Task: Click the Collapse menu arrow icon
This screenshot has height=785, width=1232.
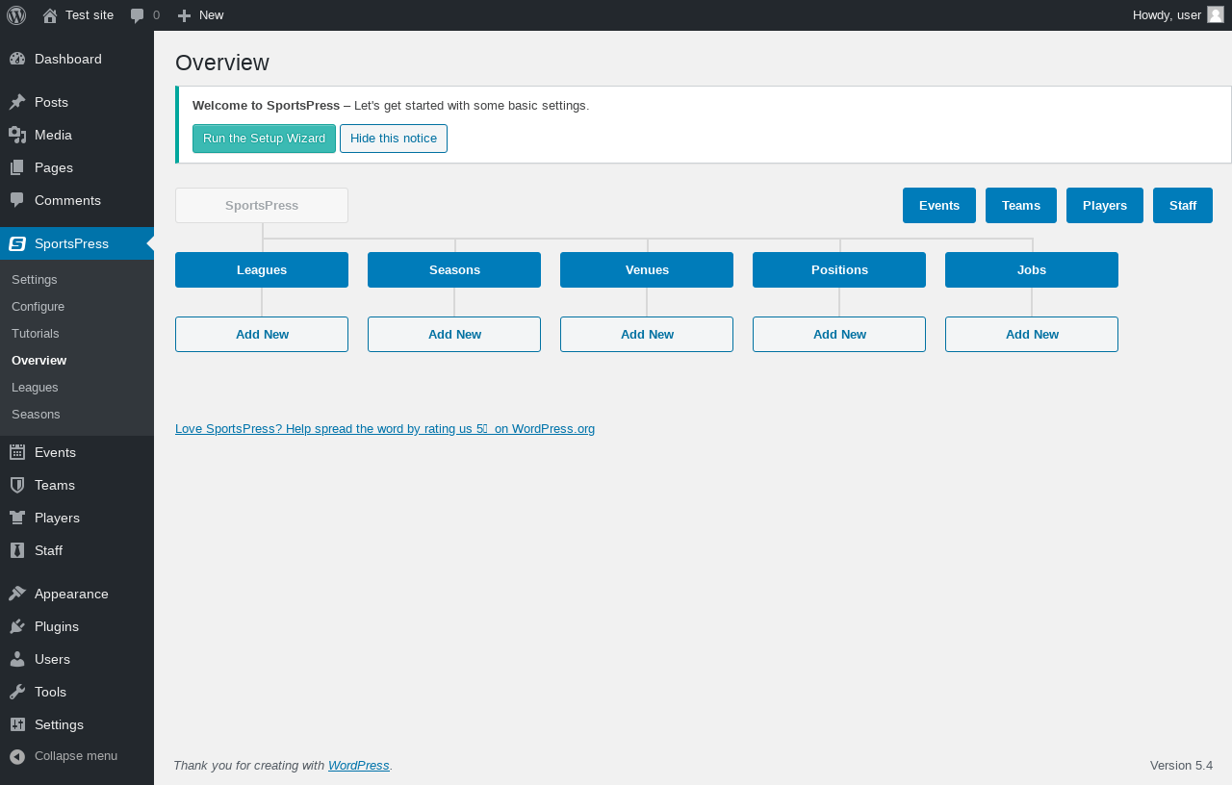Action: (17, 756)
